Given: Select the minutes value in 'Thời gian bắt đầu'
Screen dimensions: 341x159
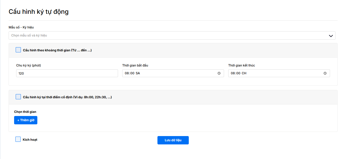Looking at the screenshot, I should point(132,73).
